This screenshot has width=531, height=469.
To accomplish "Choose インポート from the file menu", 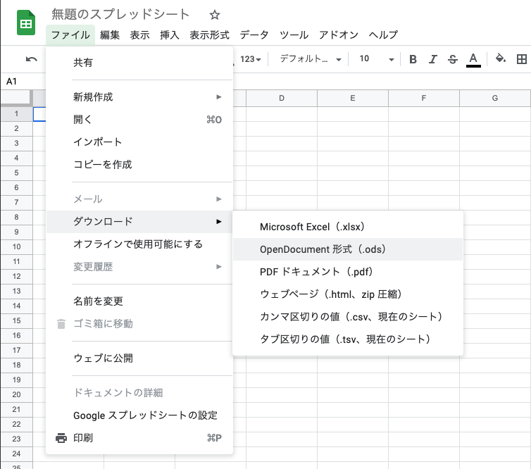I will 139,142.
